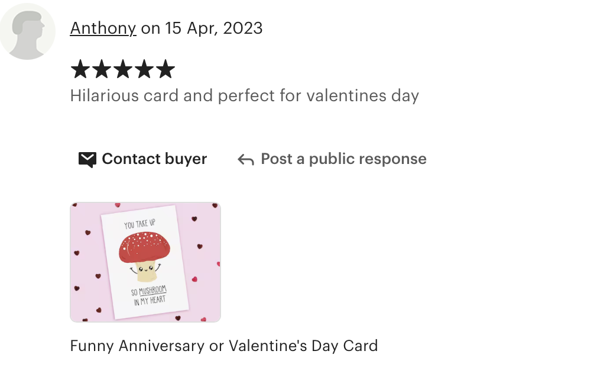This screenshot has width=610, height=367.
Task: Open Funny Anniversary or Valentine's Day Card listing
Action: tap(224, 346)
